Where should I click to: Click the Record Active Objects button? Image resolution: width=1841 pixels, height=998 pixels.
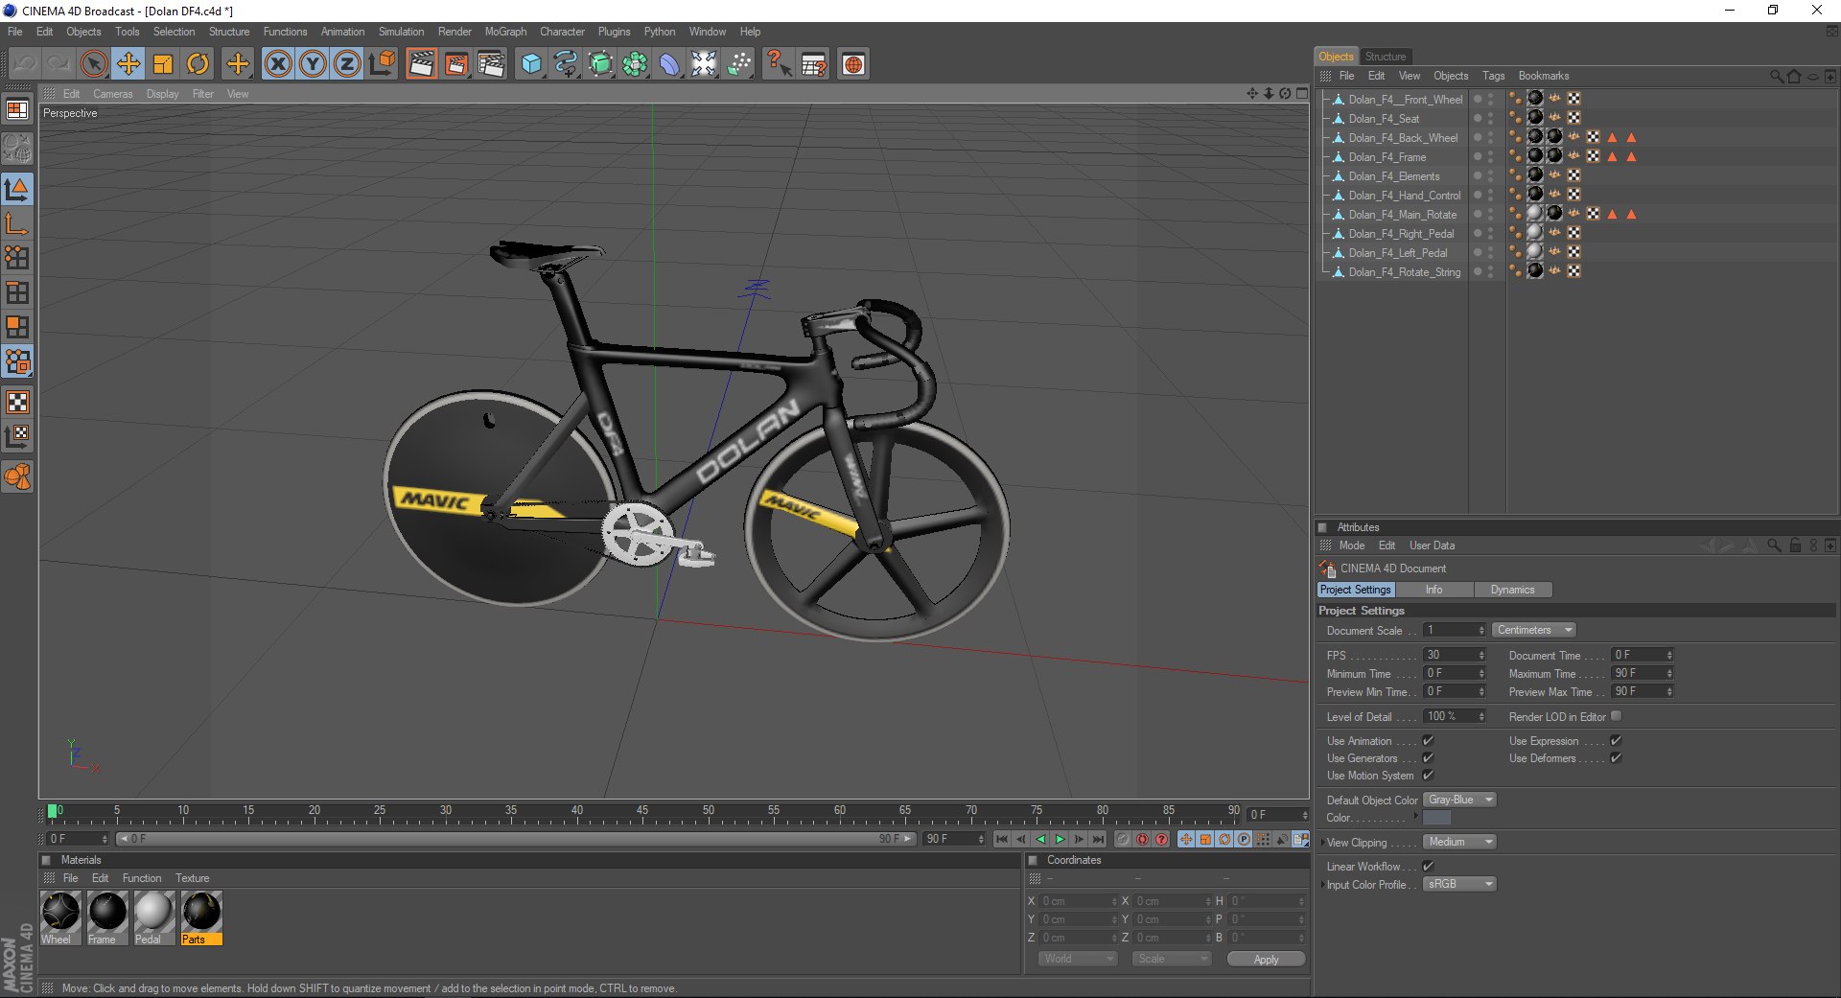pos(1122,840)
